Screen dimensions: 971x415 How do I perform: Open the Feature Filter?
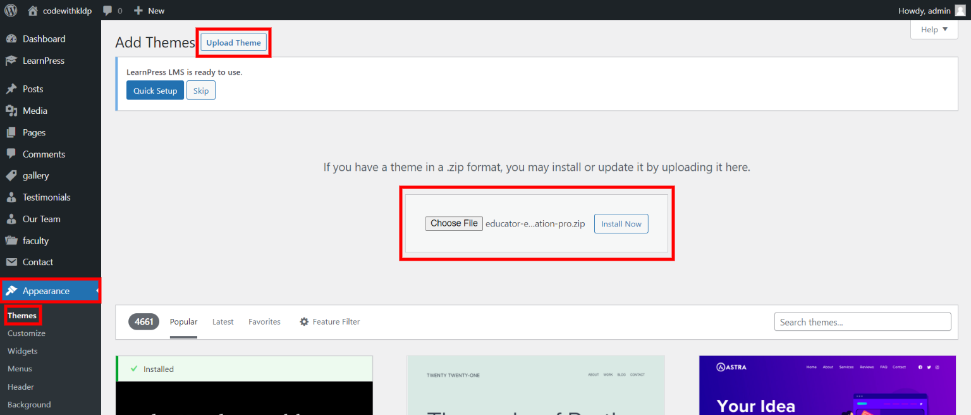(330, 322)
